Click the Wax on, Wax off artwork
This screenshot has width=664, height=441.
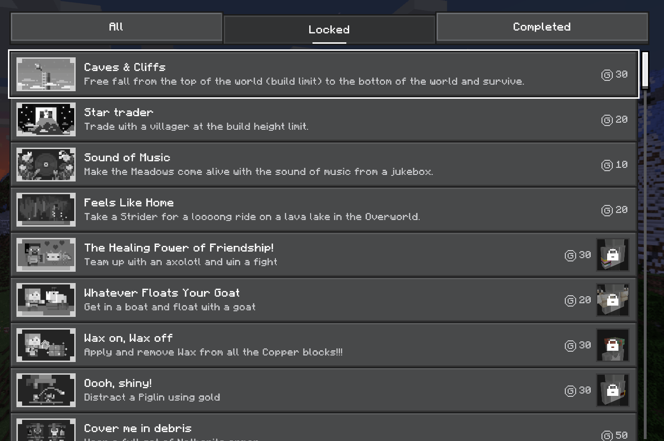point(46,345)
